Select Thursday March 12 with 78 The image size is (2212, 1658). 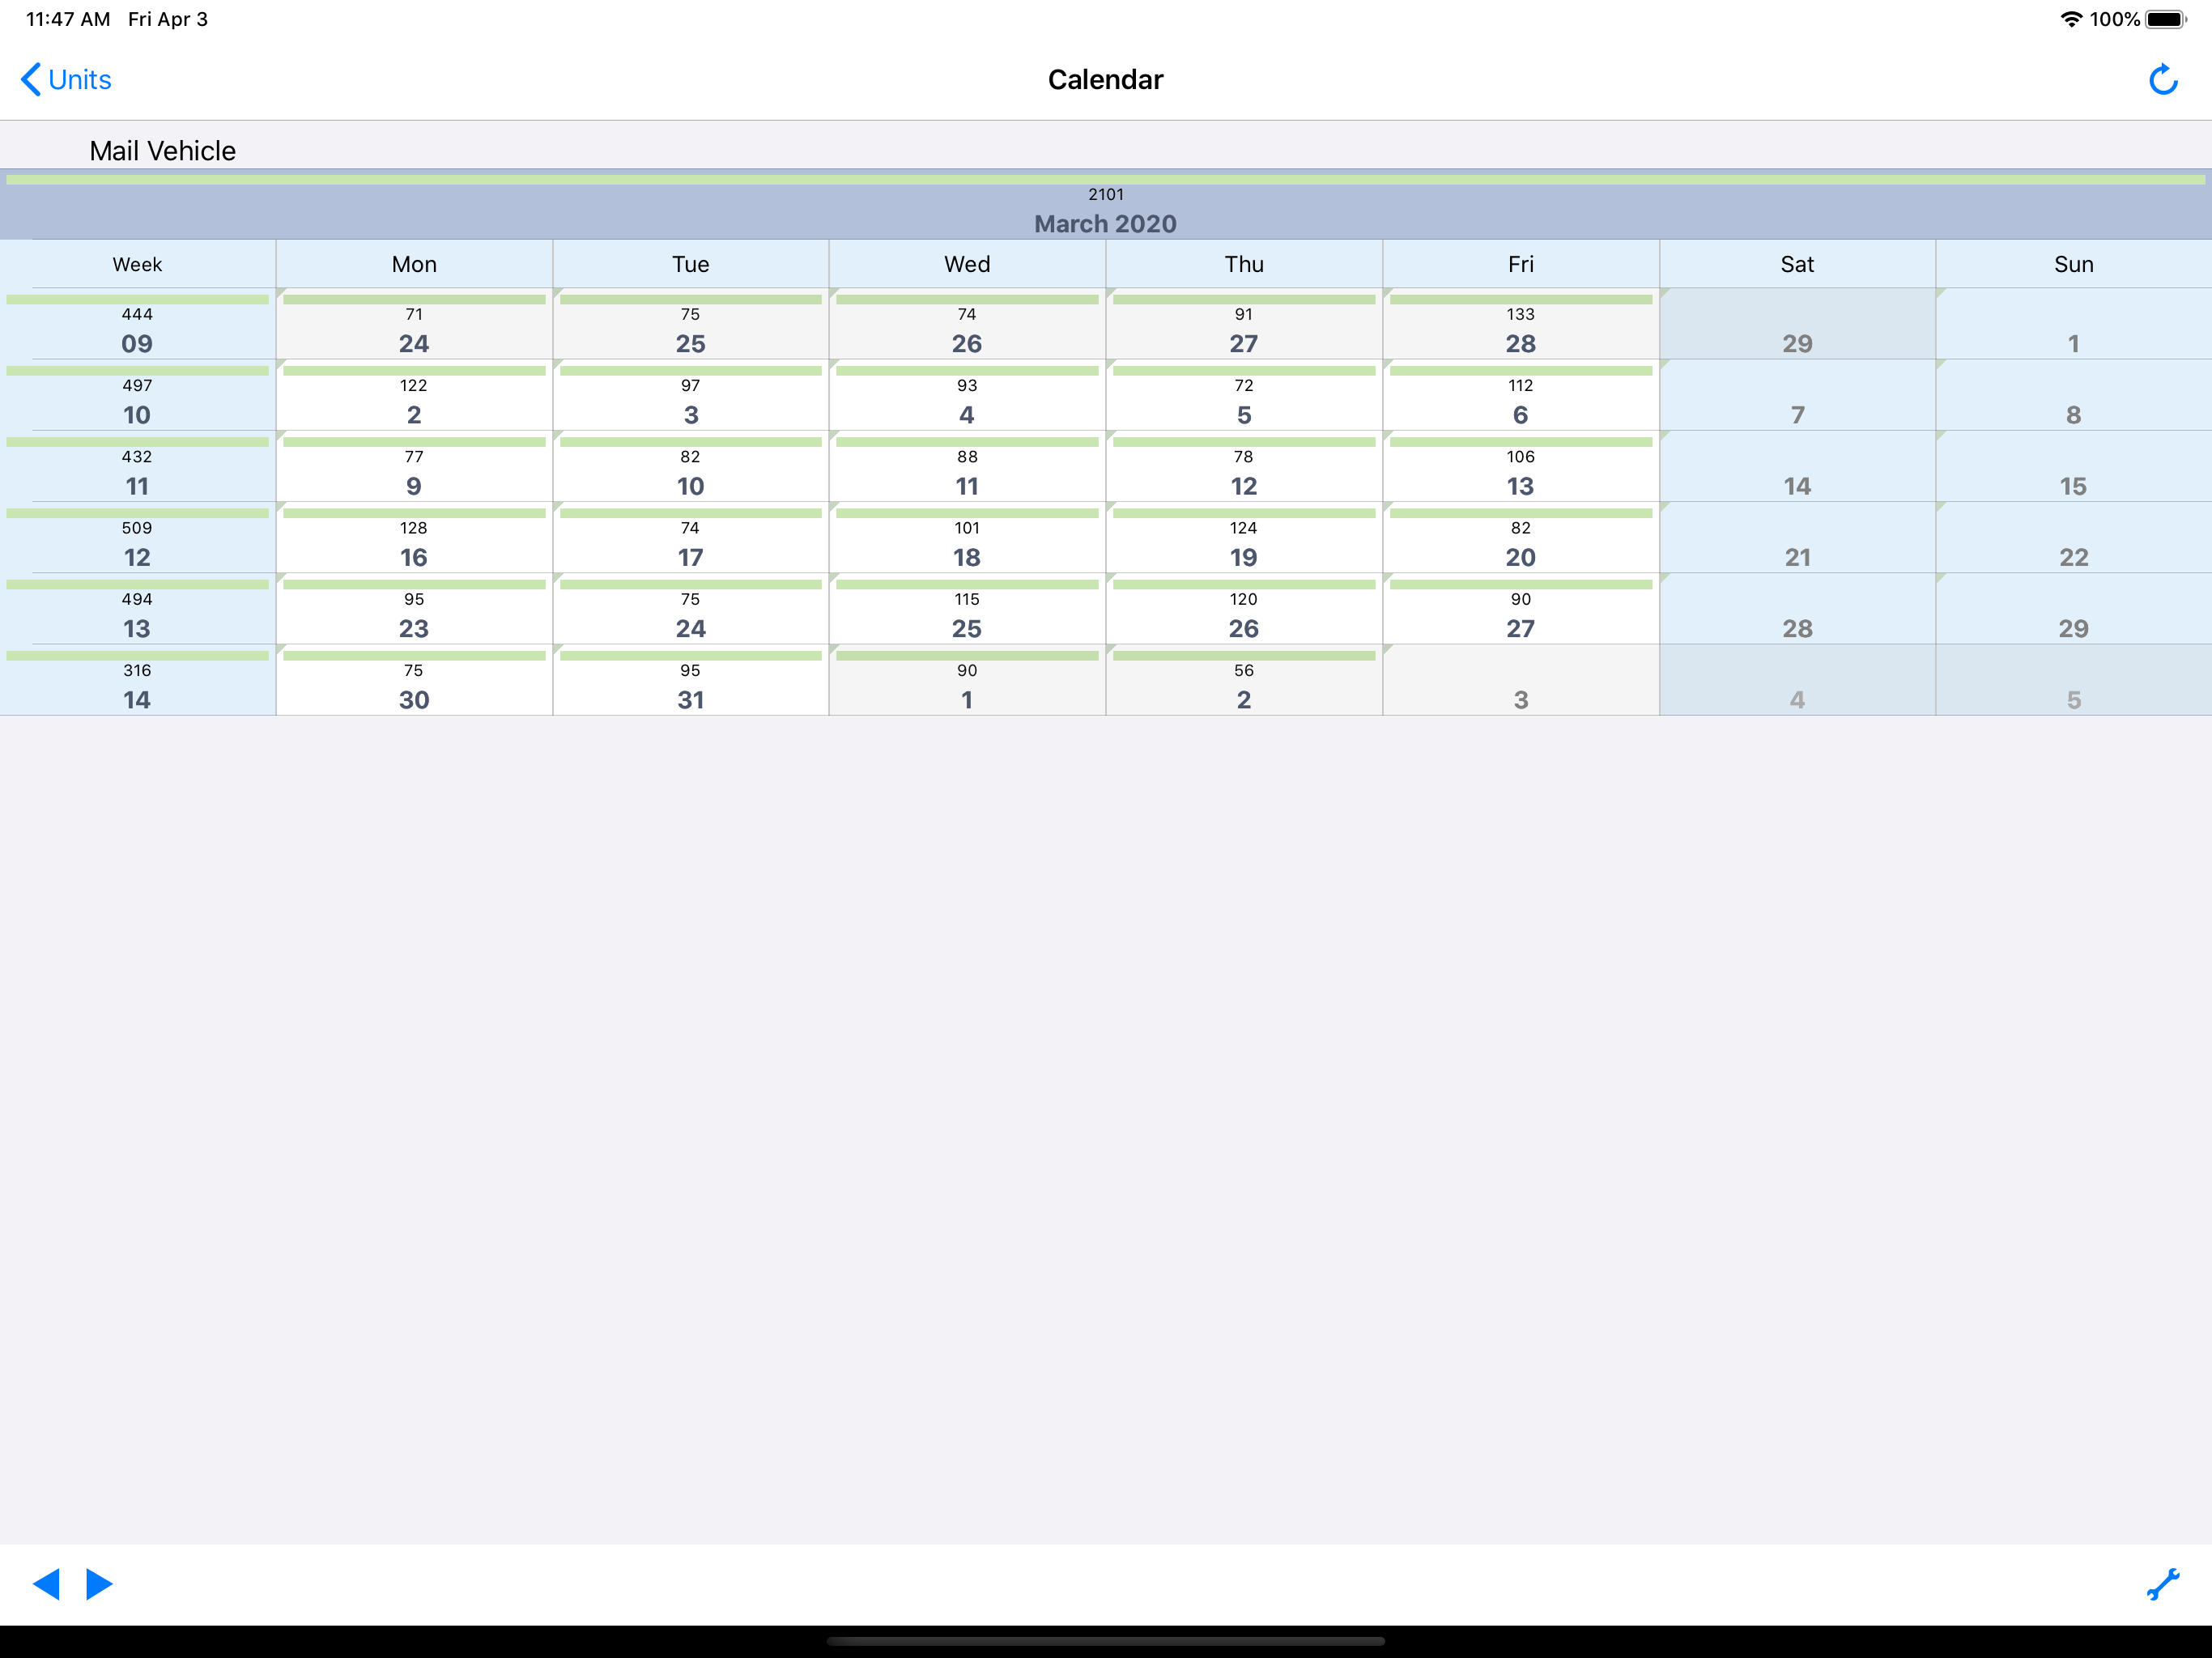click(1244, 467)
